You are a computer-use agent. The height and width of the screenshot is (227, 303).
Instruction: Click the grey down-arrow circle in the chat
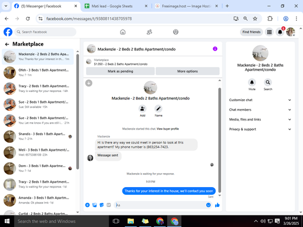[88, 83]
